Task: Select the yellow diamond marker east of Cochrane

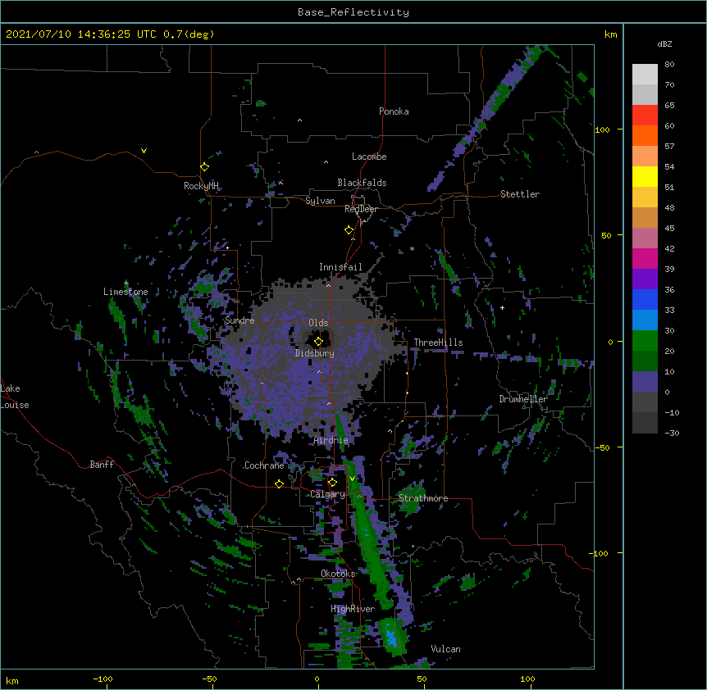Action: coord(279,483)
